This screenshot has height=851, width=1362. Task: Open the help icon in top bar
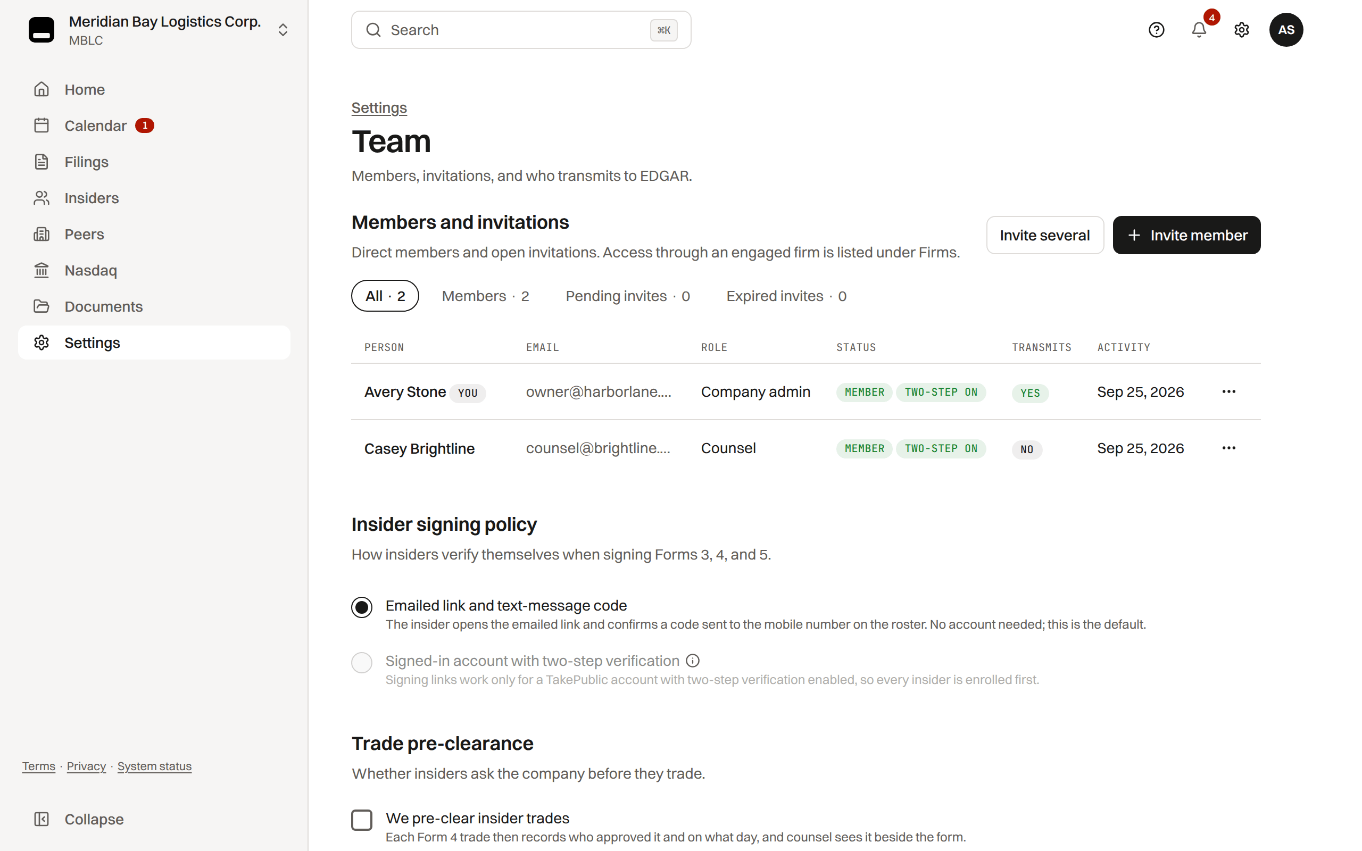click(x=1156, y=30)
